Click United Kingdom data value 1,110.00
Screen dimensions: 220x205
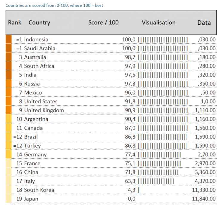click(x=205, y=110)
